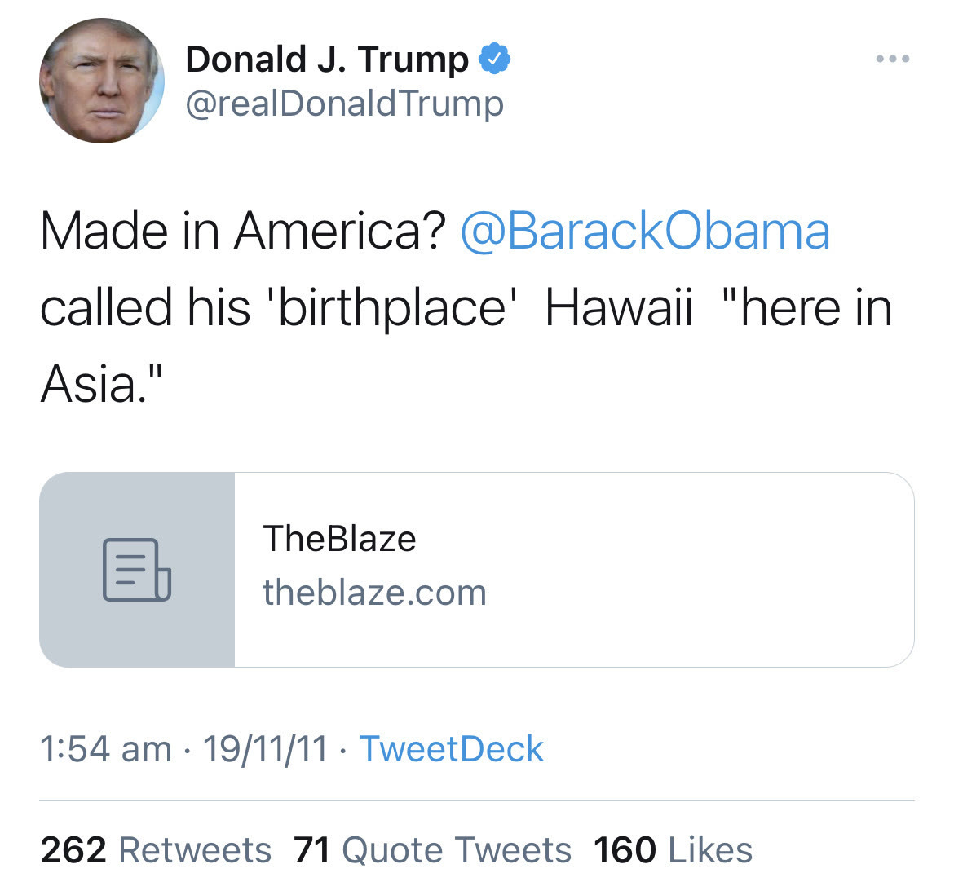Open TheBlaze link card title
This screenshot has height=882, width=954.
click(x=339, y=539)
